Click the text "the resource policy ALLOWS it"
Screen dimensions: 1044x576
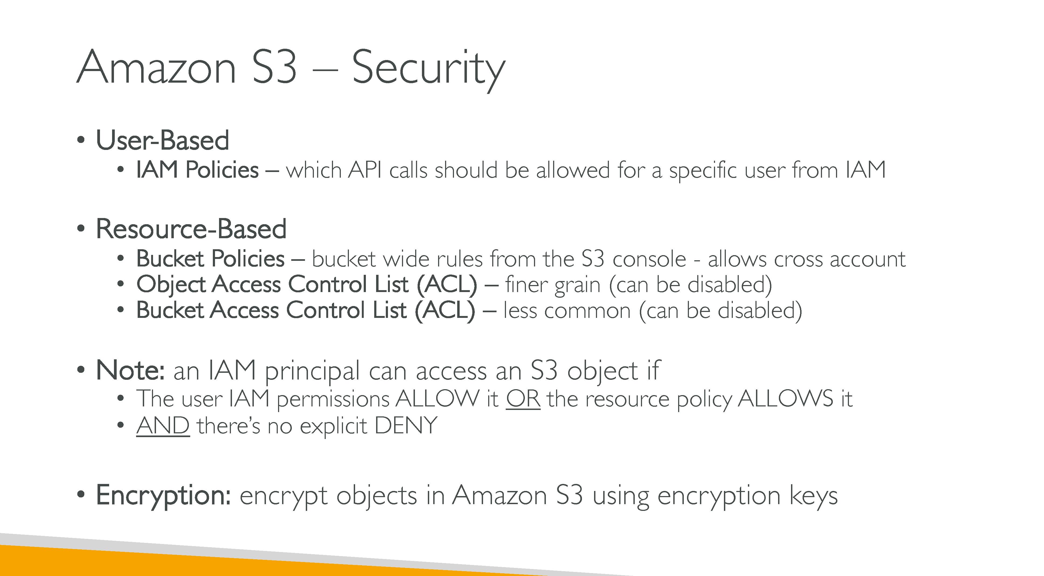tap(699, 399)
